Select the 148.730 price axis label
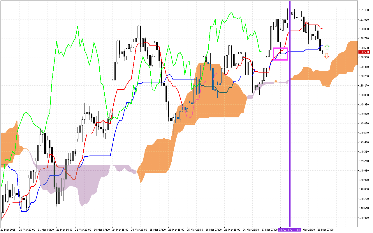 point(364,199)
